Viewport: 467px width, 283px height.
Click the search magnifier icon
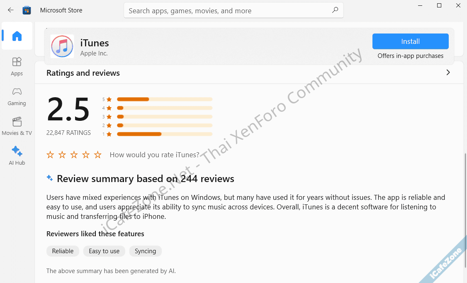pos(335,10)
